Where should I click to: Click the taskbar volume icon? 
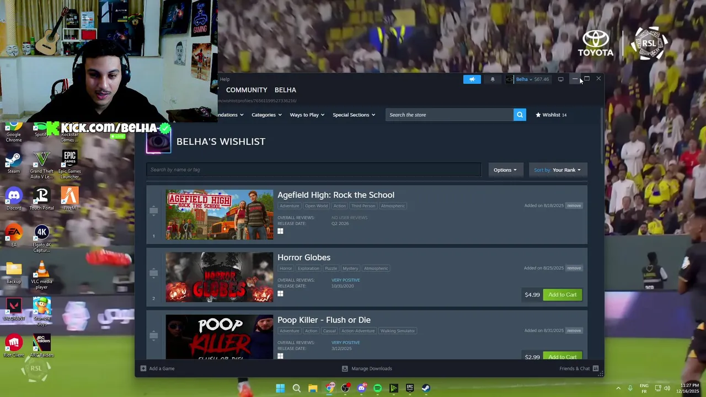[667, 388]
